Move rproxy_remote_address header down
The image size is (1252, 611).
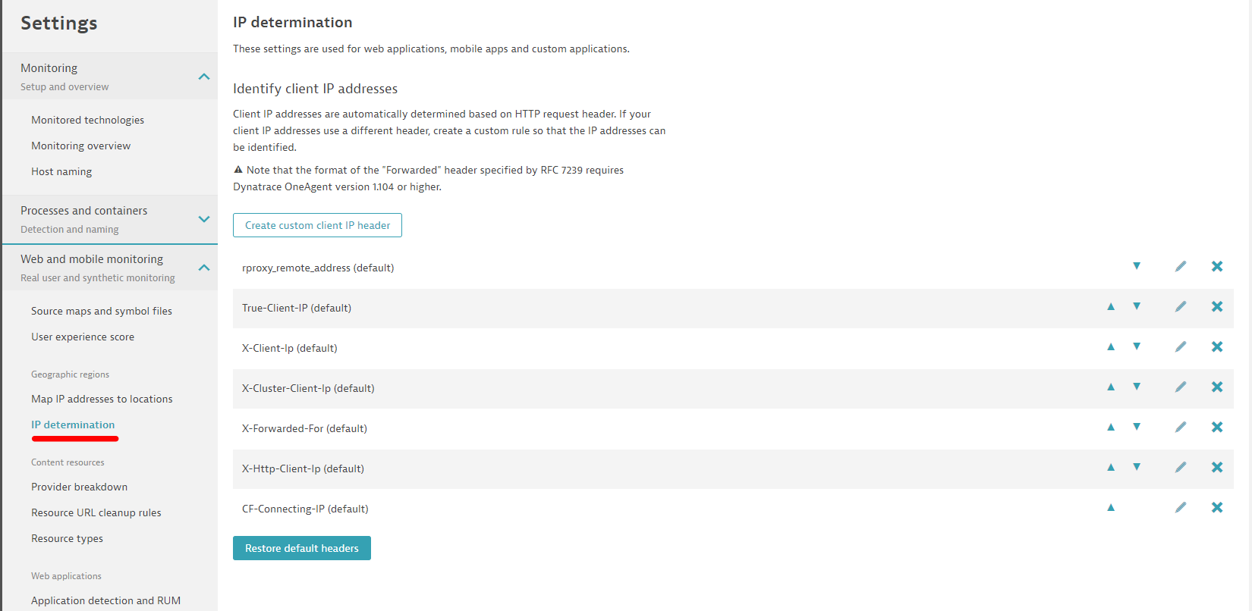(1137, 266)
